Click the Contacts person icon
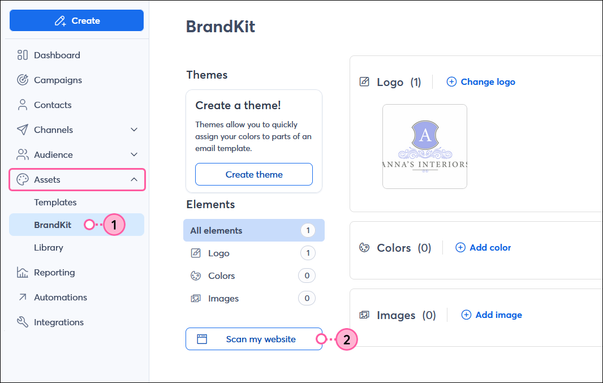 pyautogui.click(x=23, y=105)
